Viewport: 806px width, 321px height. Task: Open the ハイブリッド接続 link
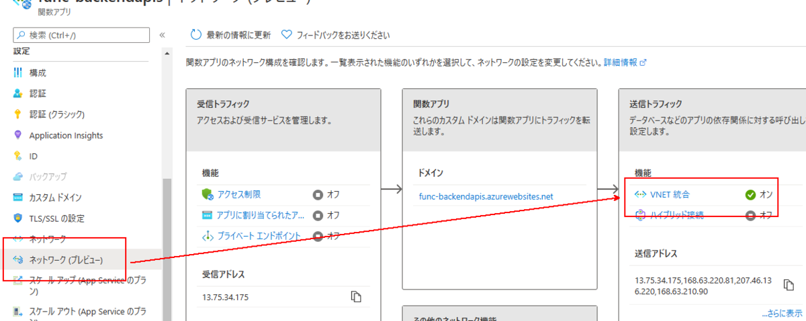pos(677,215)
